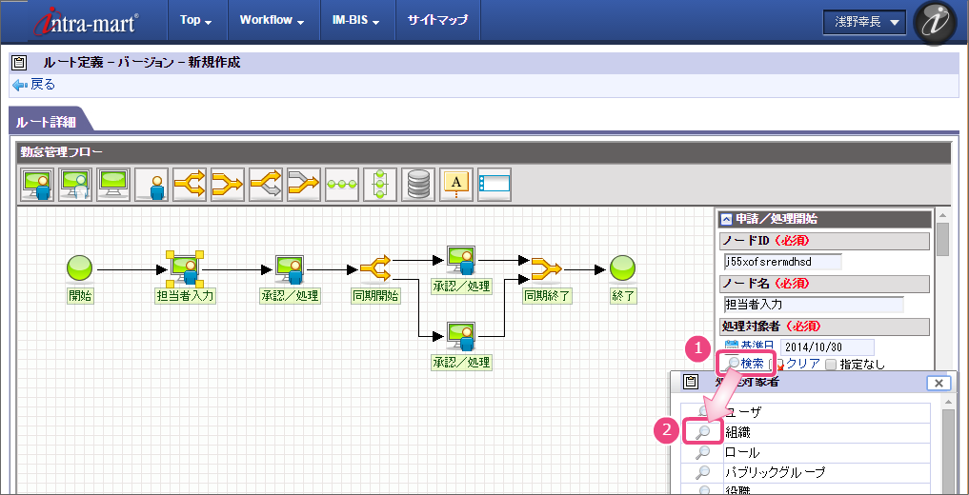Open the round 'i' info icon in header
The height and width of the screenshot is (495, 969).
(x=935, y=23)
